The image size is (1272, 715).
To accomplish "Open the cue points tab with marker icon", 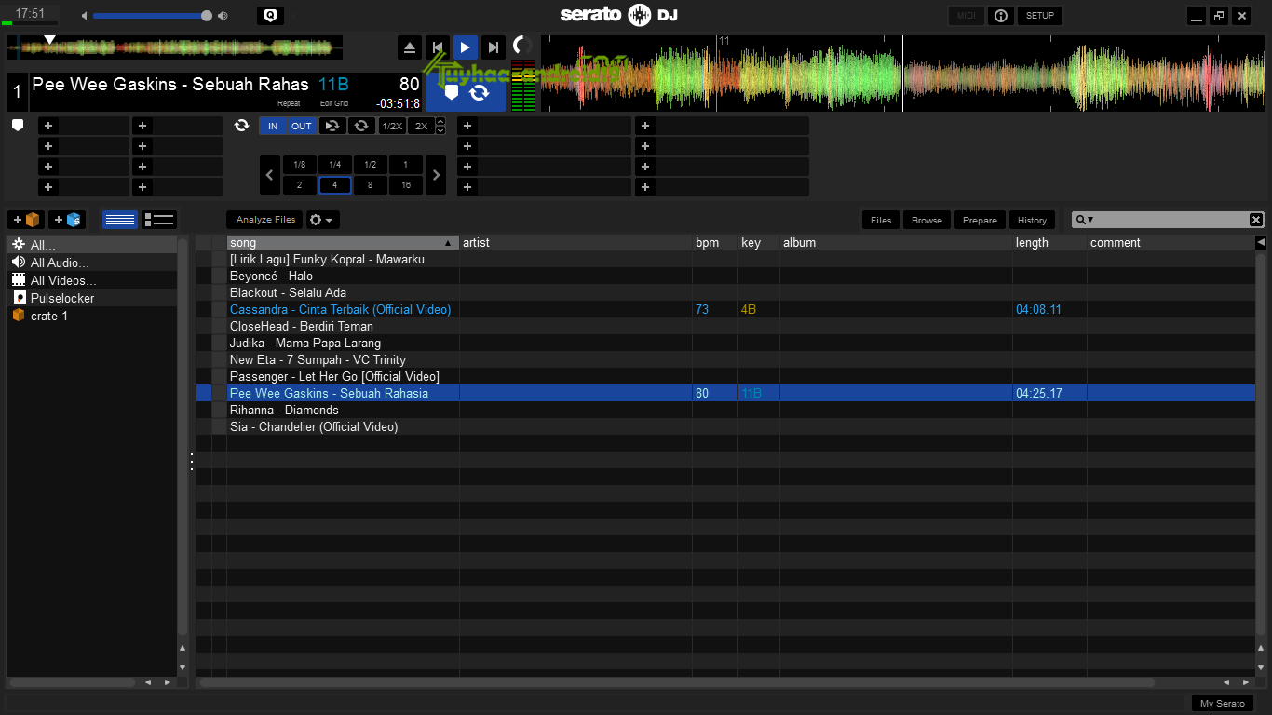I will click(x=452, y=92).
